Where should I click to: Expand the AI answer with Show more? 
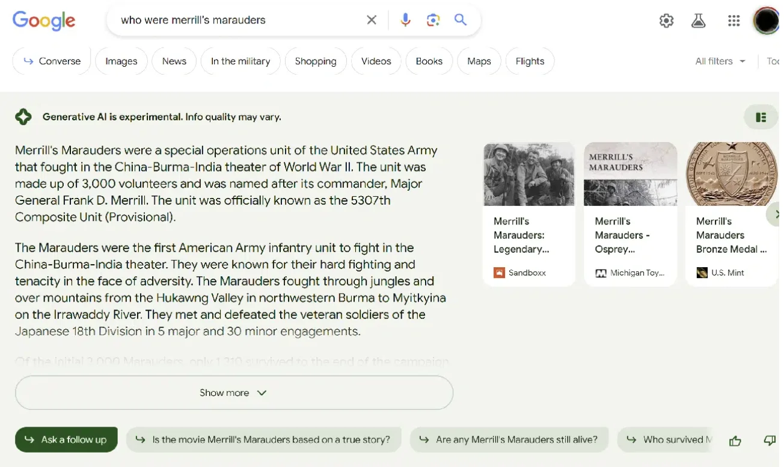[x=233, y=392]
